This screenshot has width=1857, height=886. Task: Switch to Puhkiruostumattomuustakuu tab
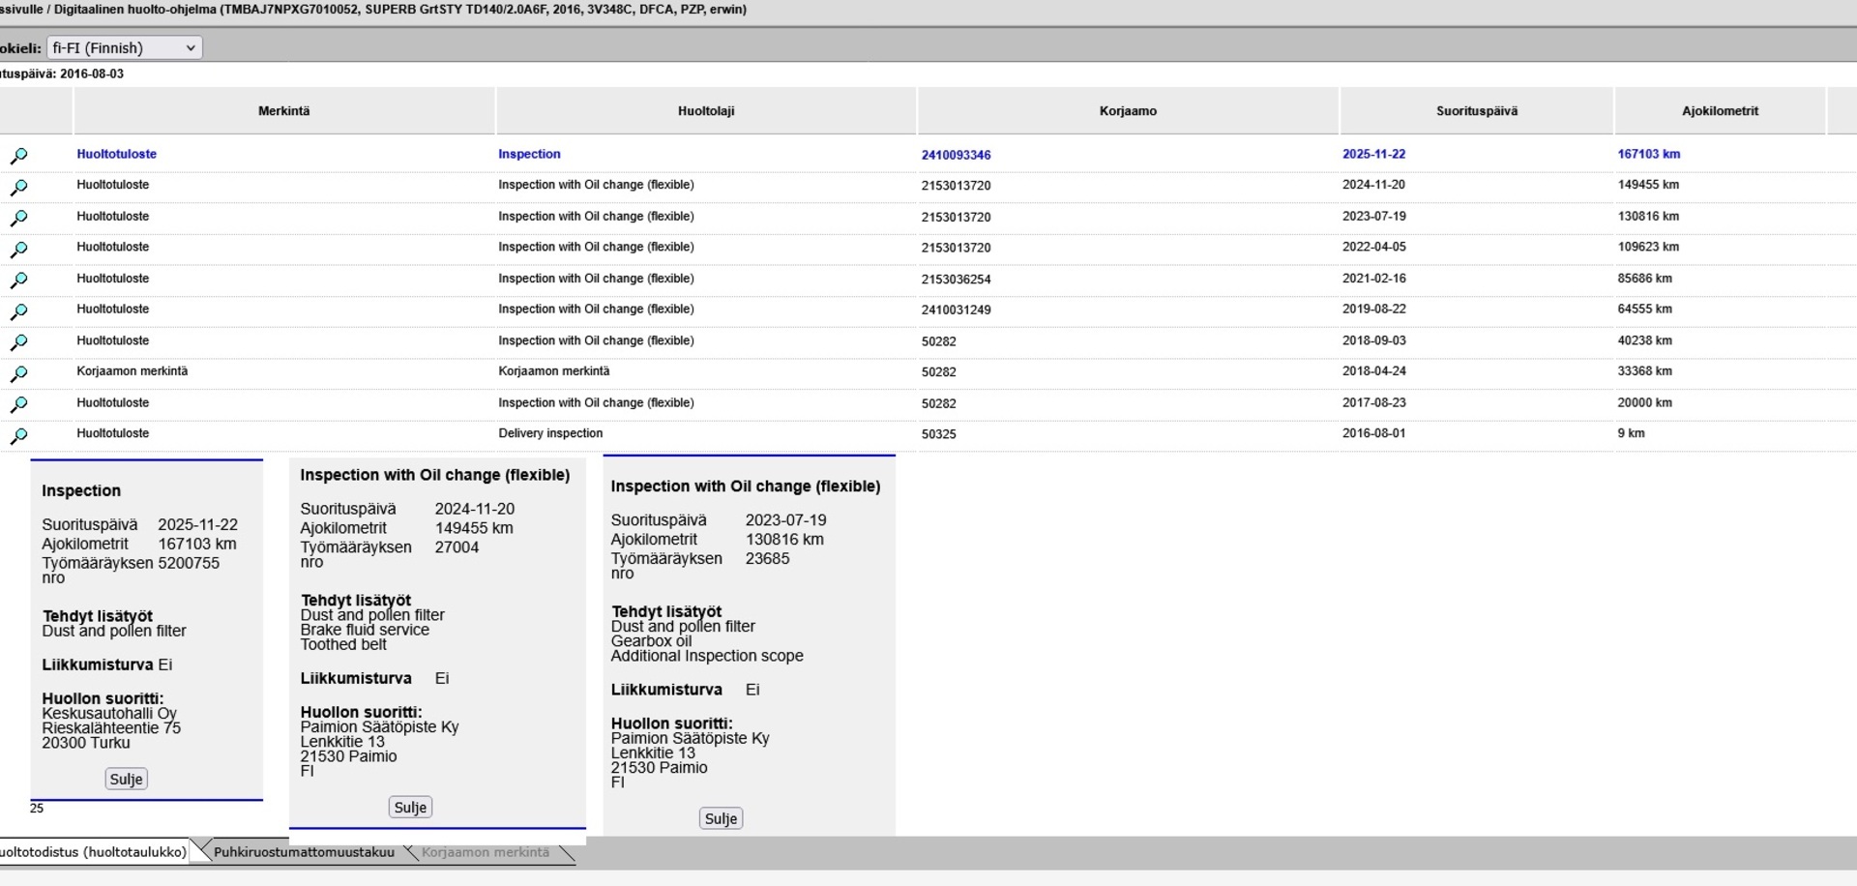coord(304,852)
